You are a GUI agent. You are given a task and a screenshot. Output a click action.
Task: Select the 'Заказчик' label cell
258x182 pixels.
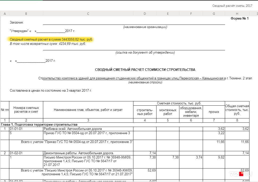coord(16,23)
